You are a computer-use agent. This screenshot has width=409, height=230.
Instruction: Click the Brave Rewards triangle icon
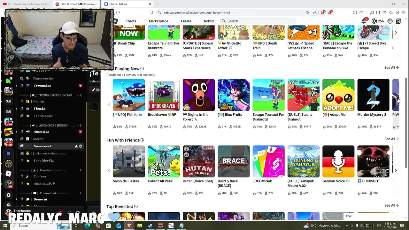pyautogui.click(x=330, y=12)
